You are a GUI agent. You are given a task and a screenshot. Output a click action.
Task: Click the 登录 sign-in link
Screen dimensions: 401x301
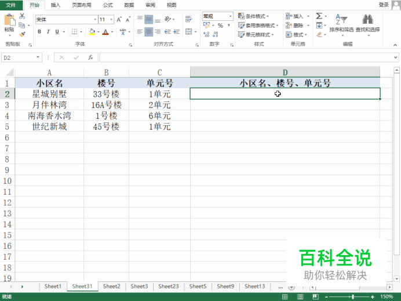pyautogui.click(x=384, y=5)
